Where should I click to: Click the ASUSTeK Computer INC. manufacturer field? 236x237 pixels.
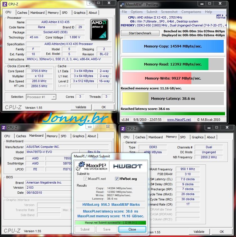(67, 147)
